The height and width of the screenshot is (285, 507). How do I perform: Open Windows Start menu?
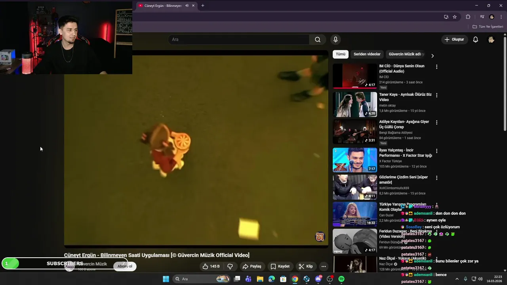click(166, 279)
